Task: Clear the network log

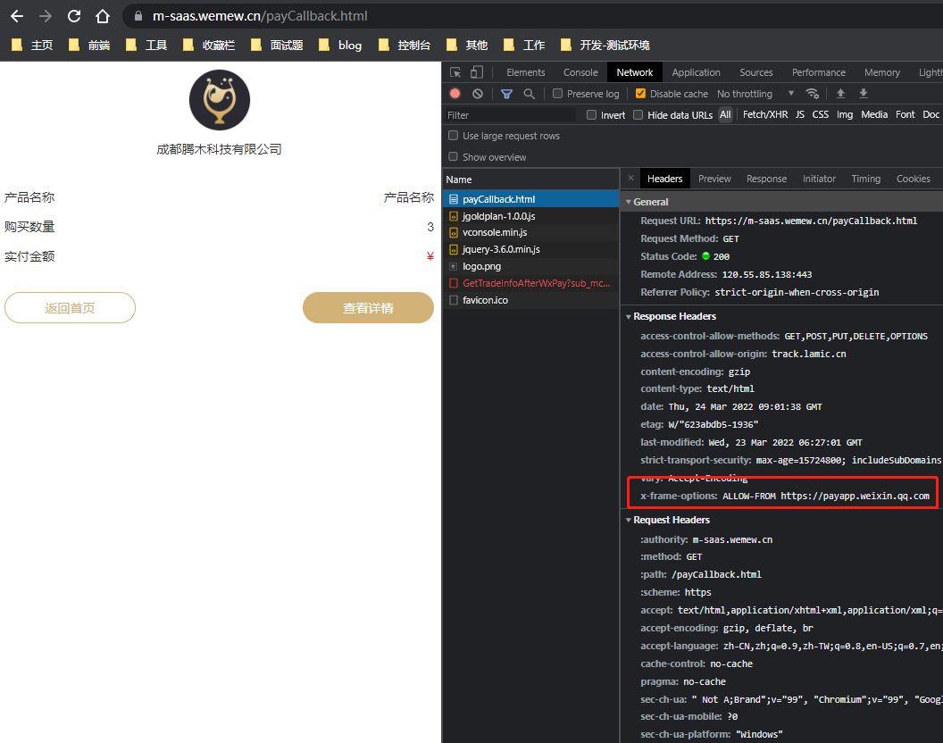Action: pyautogui.click(x=478, y=93)
